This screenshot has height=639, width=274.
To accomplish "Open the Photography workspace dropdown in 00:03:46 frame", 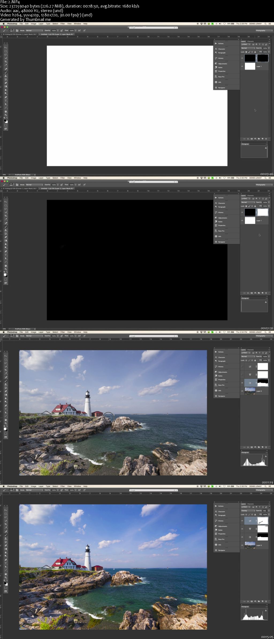I will point(264,31).
